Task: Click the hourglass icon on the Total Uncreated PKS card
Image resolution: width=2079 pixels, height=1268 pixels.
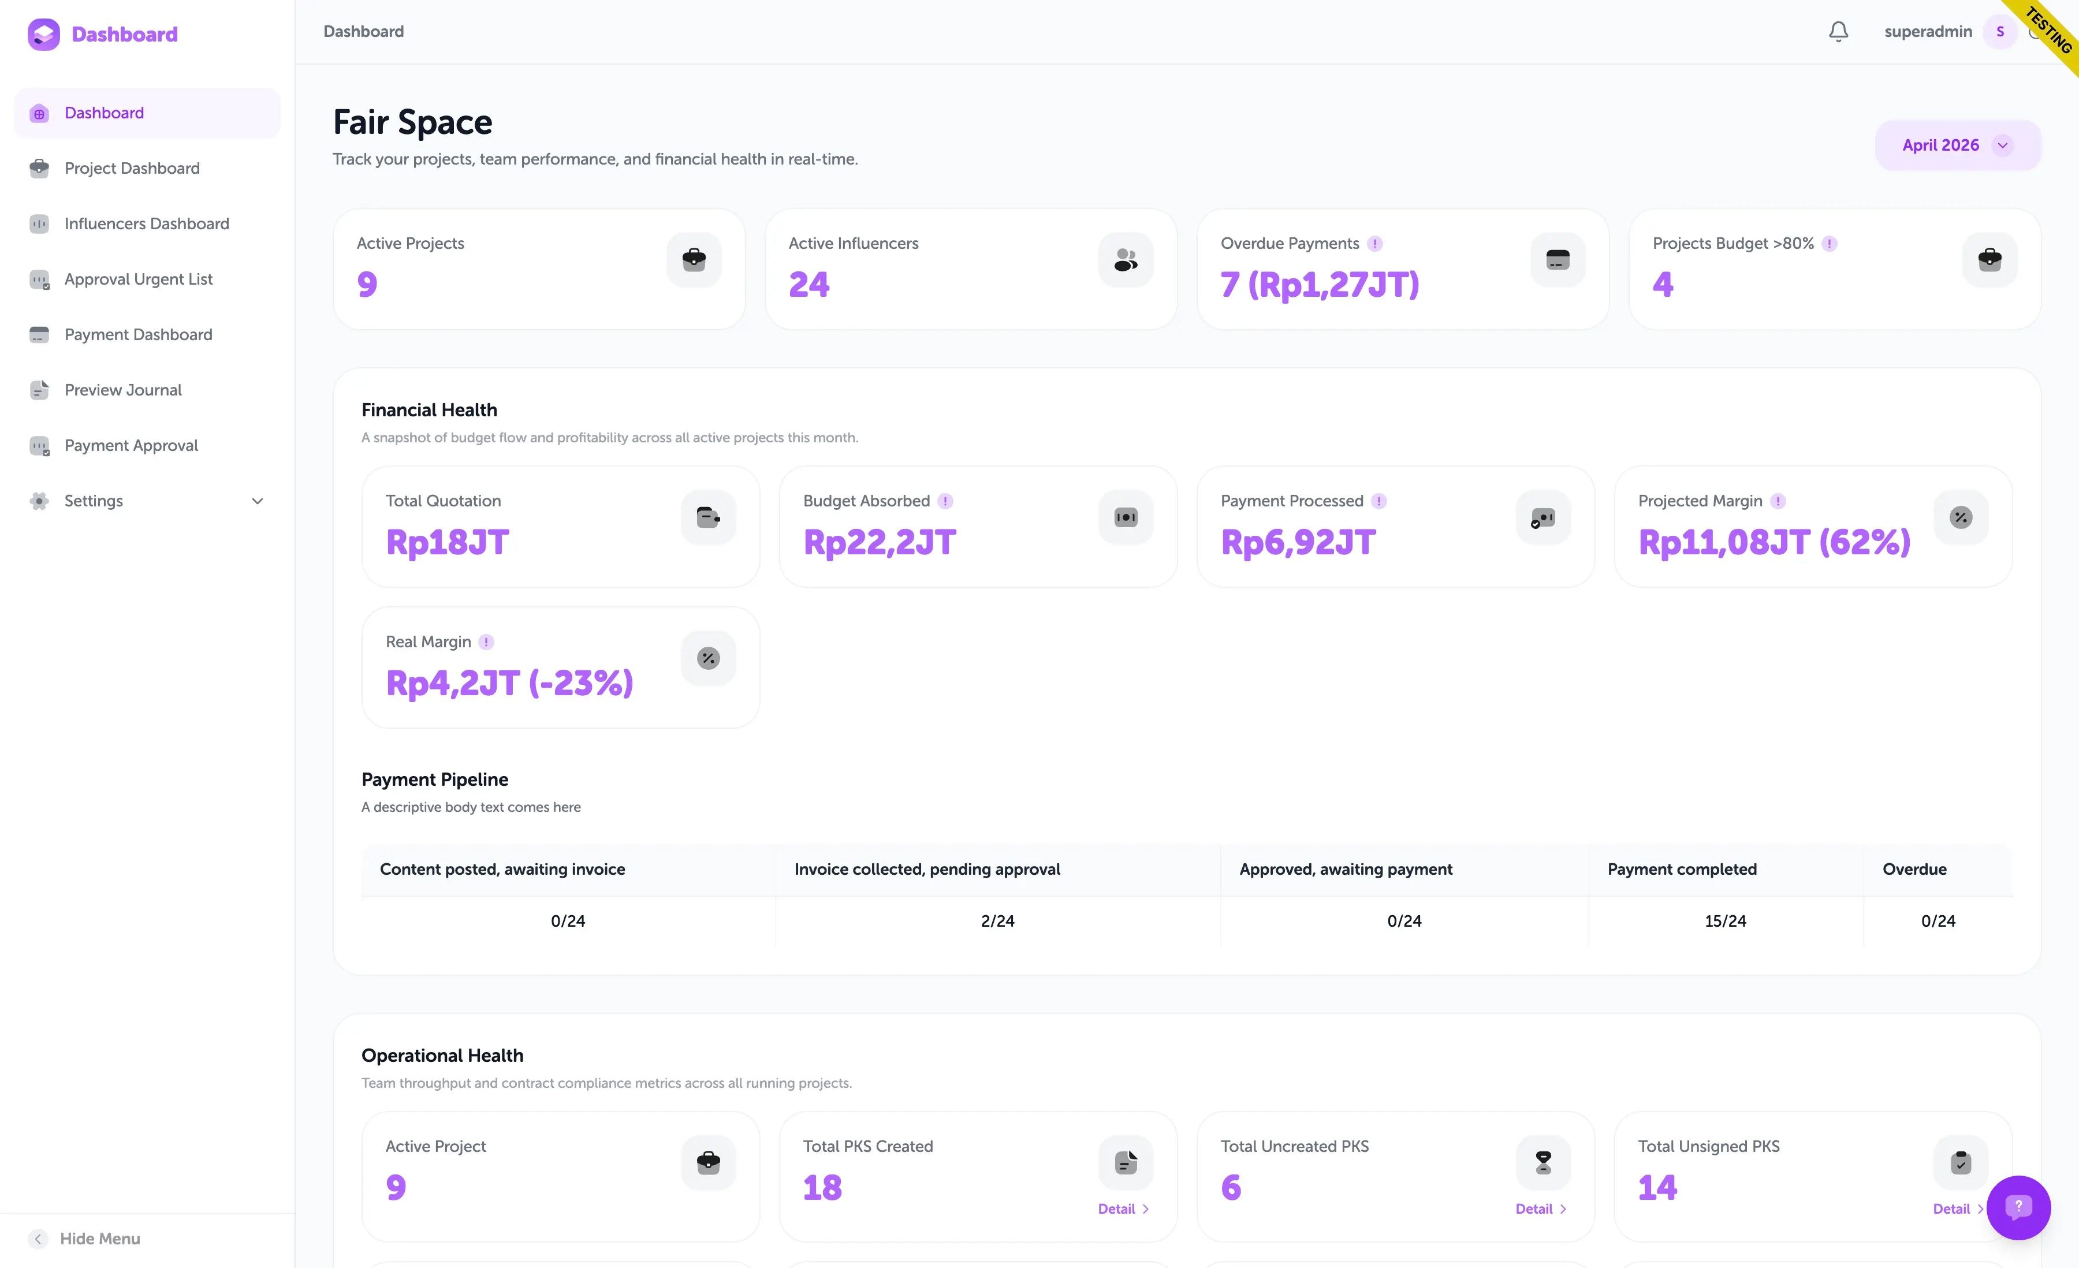Action: coord(1543,1162)
